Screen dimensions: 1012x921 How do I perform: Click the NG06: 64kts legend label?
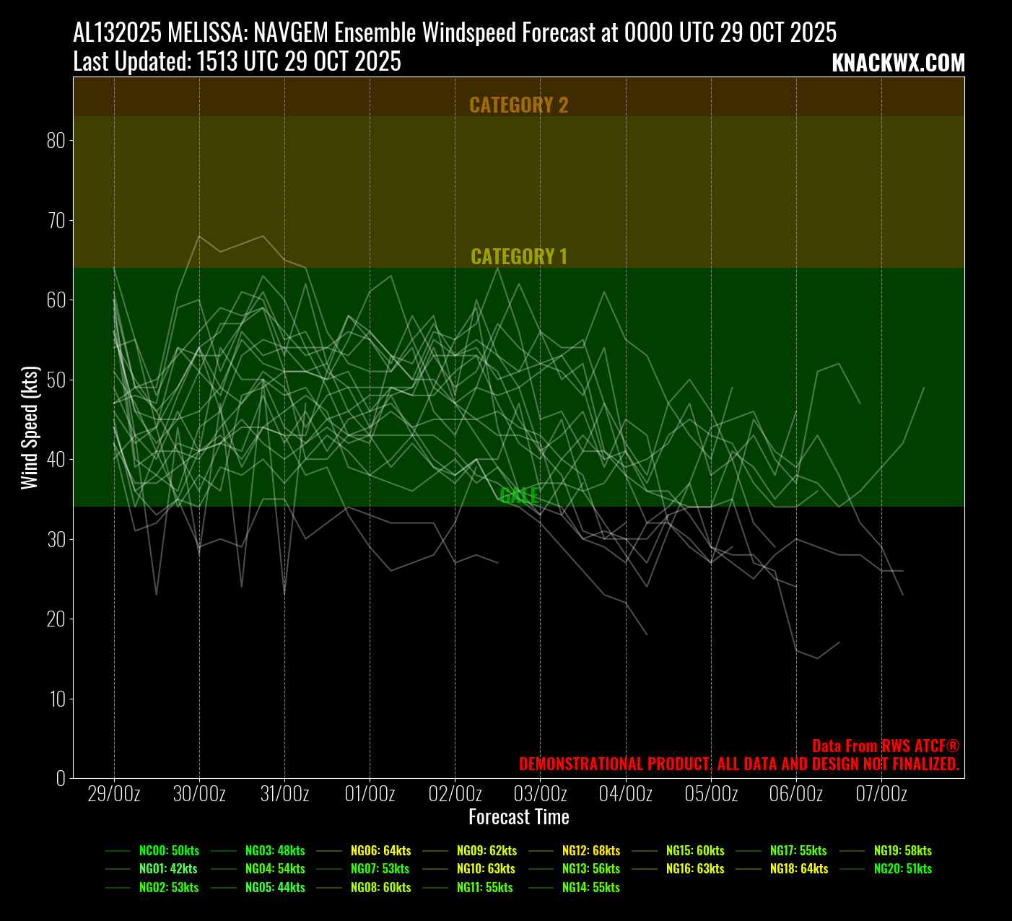pos(380,851)
